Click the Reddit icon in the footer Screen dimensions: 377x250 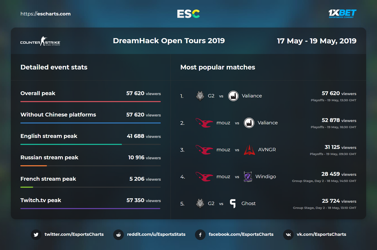pos(118,235)
